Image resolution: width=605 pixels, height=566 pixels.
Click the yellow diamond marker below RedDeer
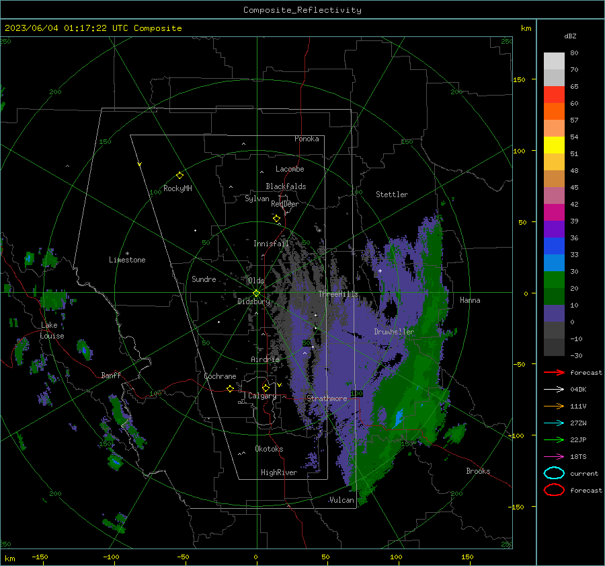pos(276,219)
